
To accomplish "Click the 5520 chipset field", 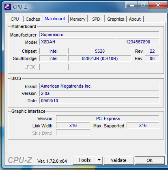I will pyautogui.click(x=100, y=51).
